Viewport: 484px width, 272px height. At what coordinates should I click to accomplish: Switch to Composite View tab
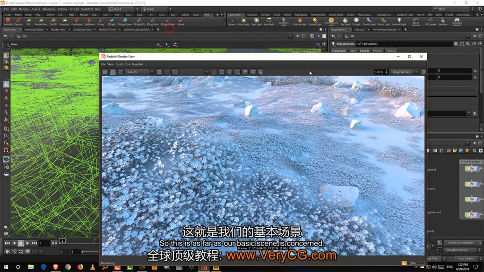tap(82, 30)
